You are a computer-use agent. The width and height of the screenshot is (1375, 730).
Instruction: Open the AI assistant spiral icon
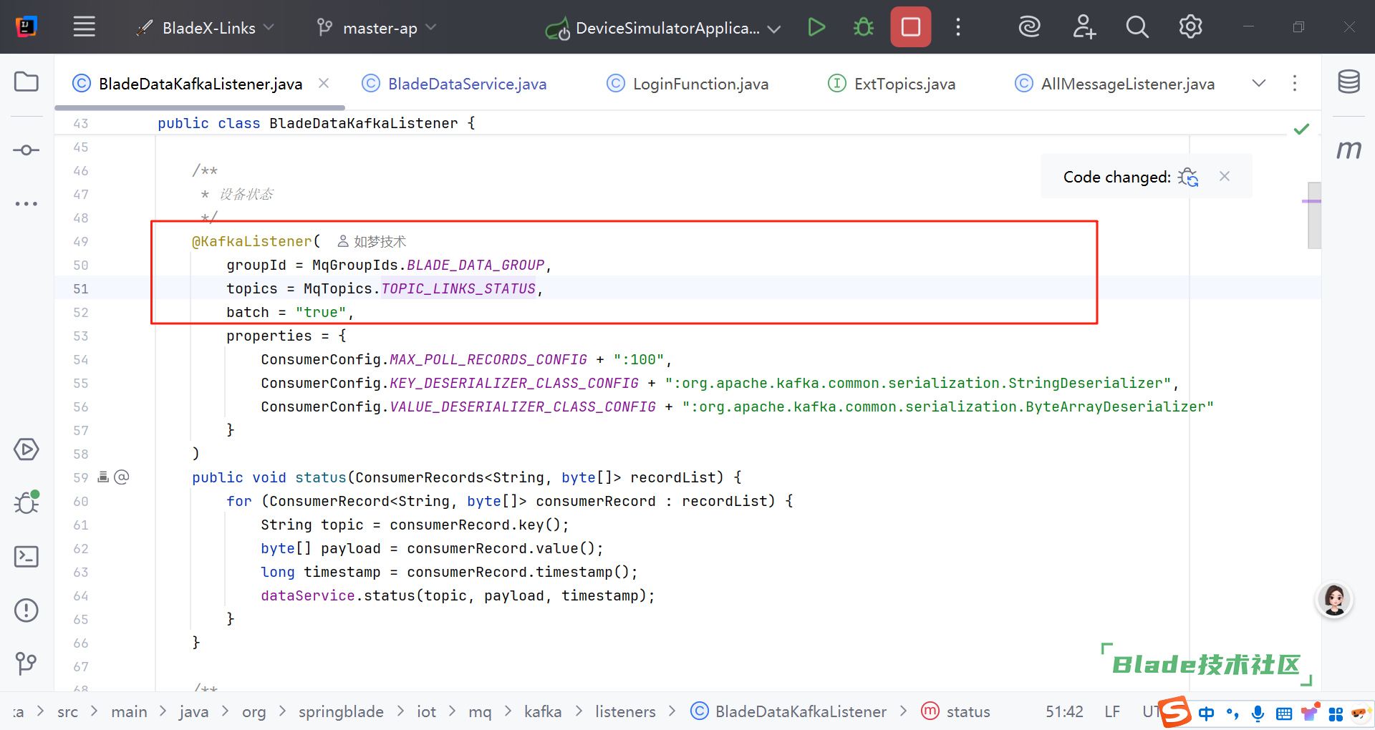[x=1029, y=27]
